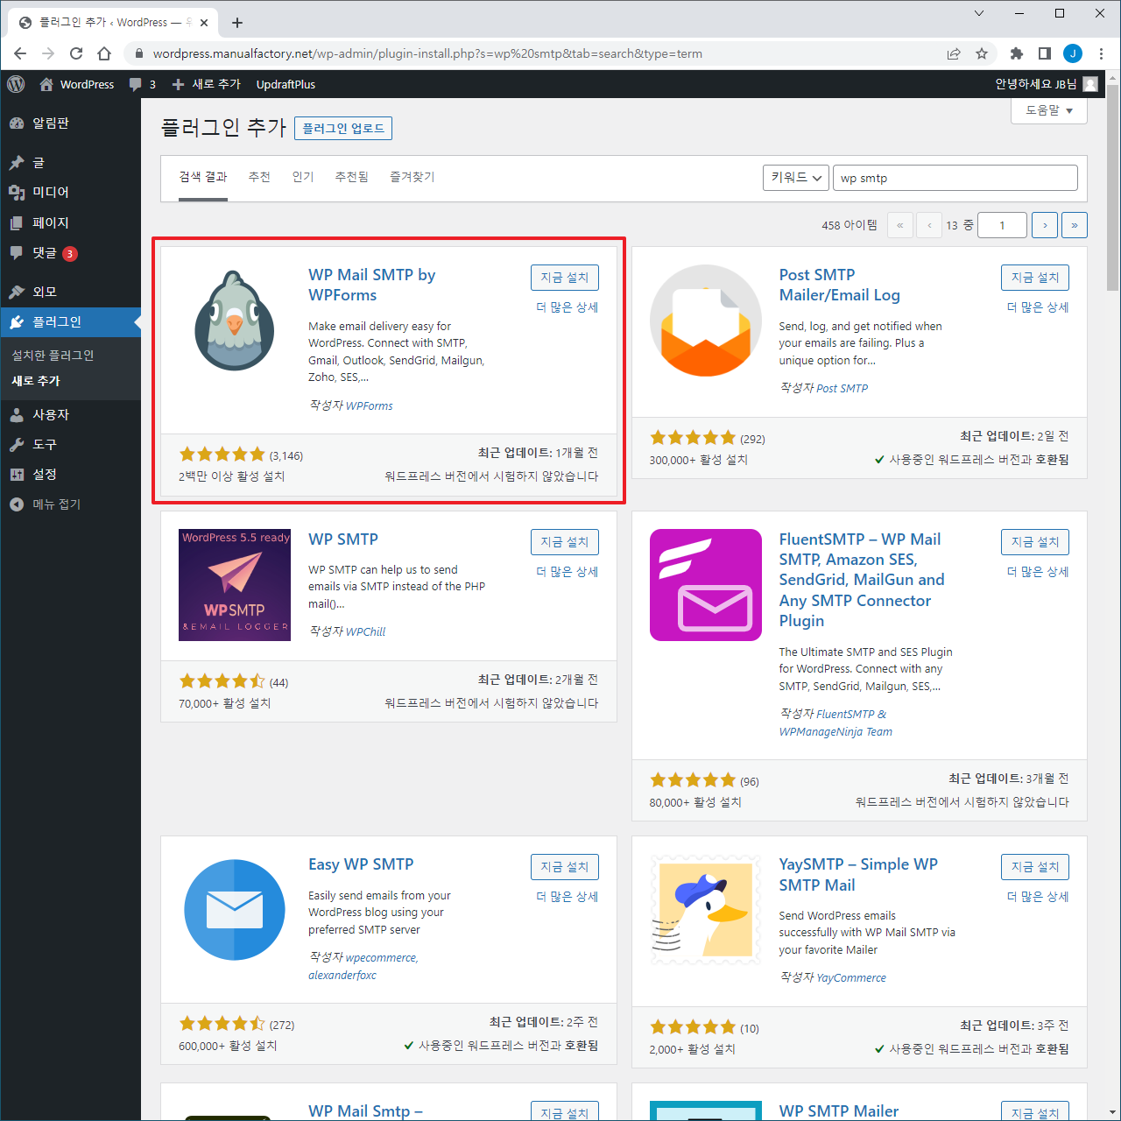Open 설치한 플러그인 submenu
1121x1121 pixels.
click(x=53, y=355)
